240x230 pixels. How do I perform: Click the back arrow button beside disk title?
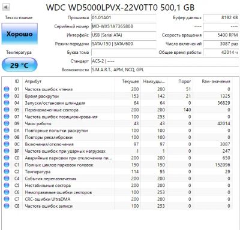tap(6, 7)
